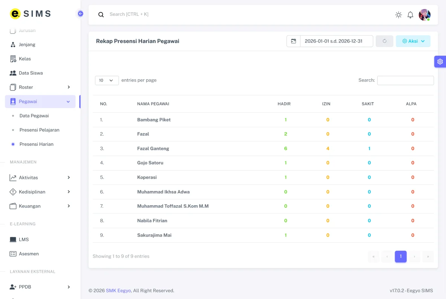
Task: Collapse the Pegawai menu
Action: point(40,102)
